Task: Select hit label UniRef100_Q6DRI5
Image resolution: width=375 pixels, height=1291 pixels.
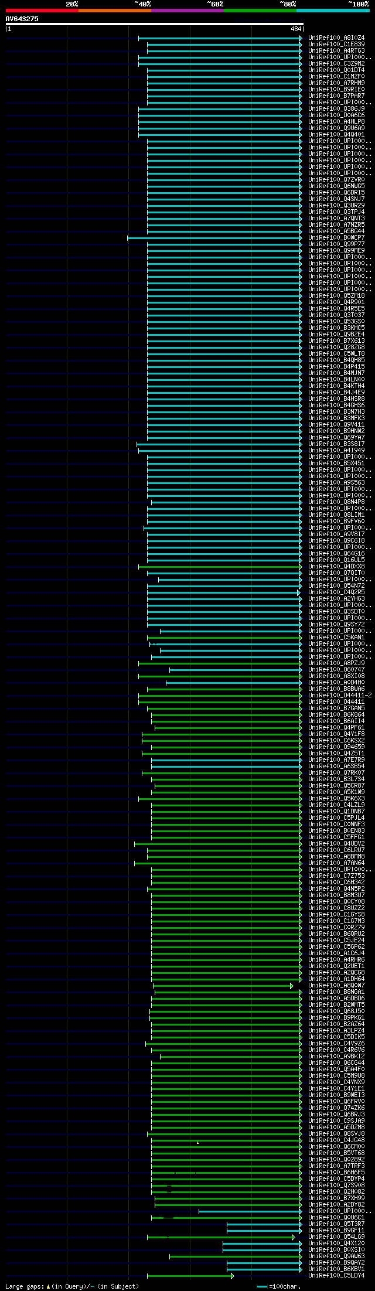Action: point(336,192)
